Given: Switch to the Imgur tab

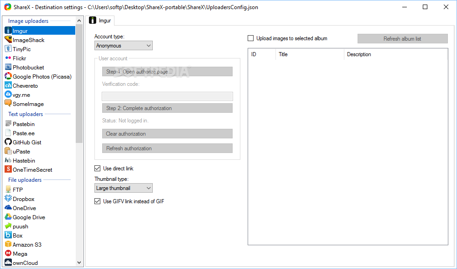Looking at the screenshot, I should (x=100, y=21).
